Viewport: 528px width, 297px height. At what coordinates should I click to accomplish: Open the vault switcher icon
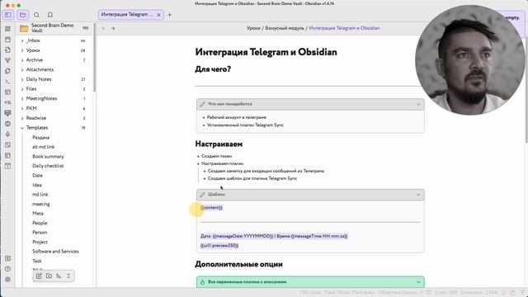pos(7,258)
